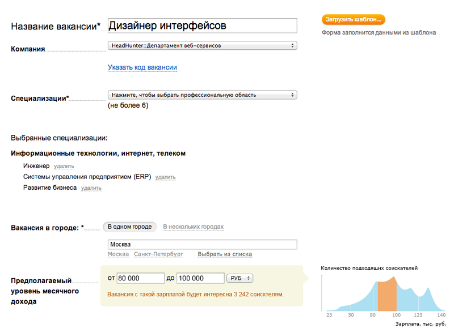Click the orange highlighted range on salary chart

387,295
